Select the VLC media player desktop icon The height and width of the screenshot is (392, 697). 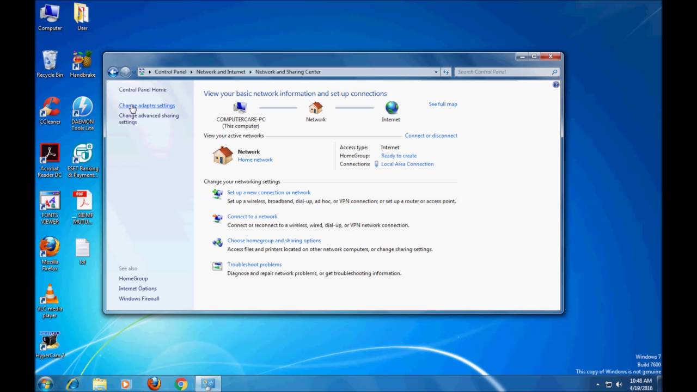coord(50,301)
